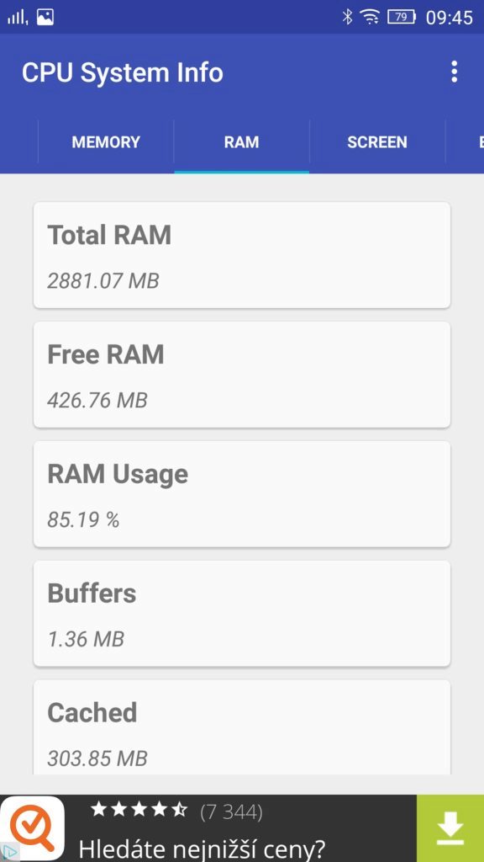Tap the Cached memory card
The width and height of the screenshot is (484, 862).
click(x=242, y=727)
